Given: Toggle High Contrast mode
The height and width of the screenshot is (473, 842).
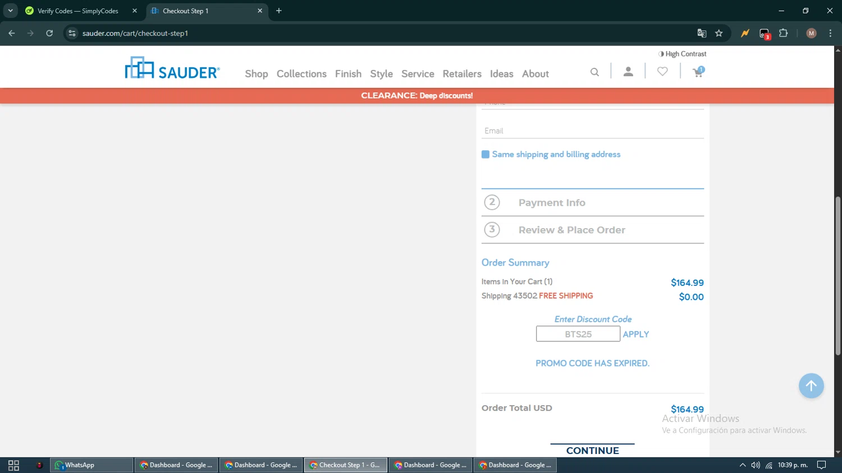Looking at the screenshot, I should 682,54.
